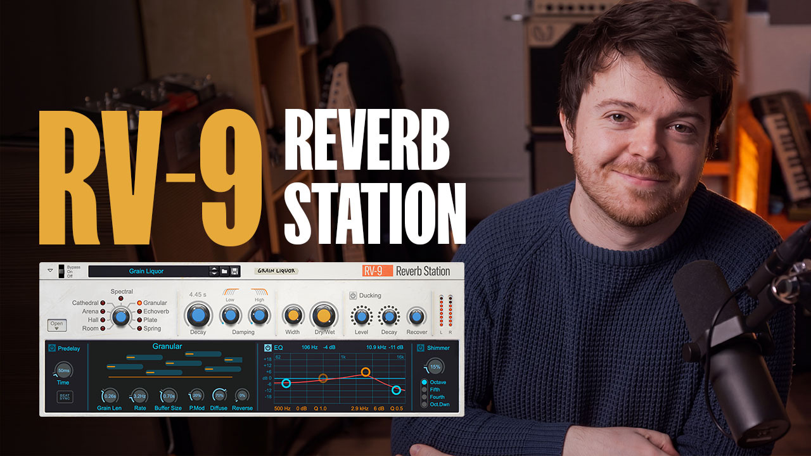Select the Plate algorithm LED
The width and height of the screenshot is (811, 456).
point(139,320)
